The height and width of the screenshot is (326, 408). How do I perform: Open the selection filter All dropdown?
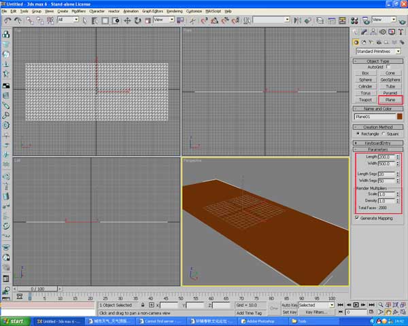[68, 20]
